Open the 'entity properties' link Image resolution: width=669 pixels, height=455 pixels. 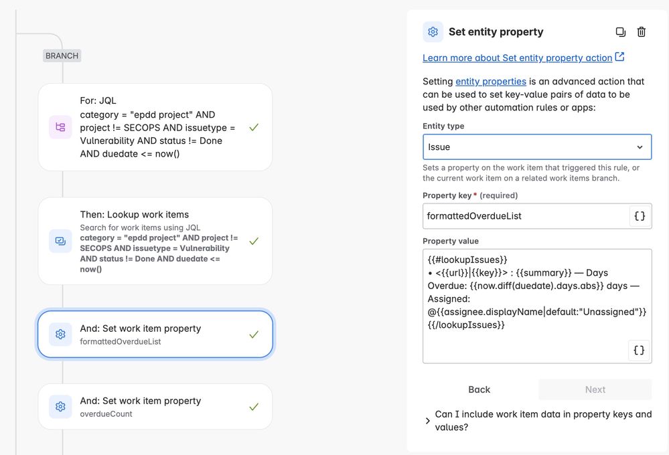[x=491, y=82]
